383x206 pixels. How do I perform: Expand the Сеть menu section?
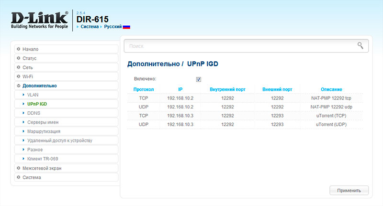27,67
